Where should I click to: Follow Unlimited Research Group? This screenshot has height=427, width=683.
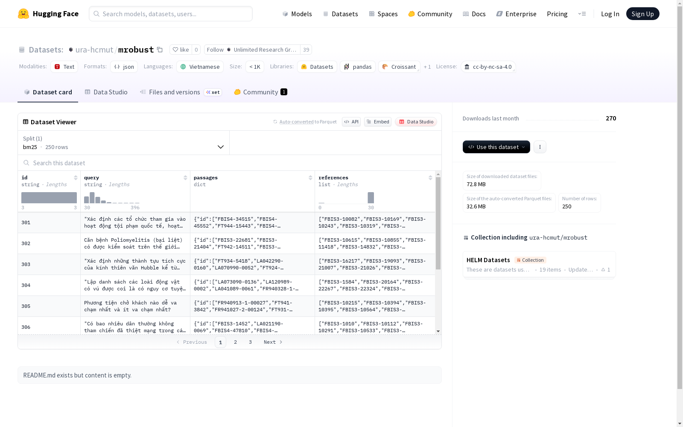pos(252,50)
